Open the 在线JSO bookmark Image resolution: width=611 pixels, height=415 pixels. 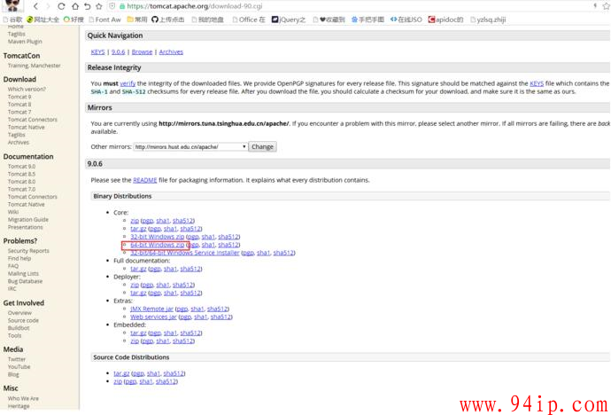(x=406, y=20)
